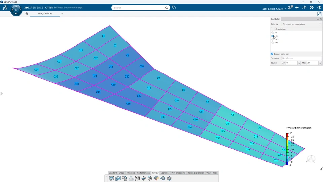Screen dimensions: 323x182
Task: Switch to the Finite Elements tab
Action: (x=144, y=173)
